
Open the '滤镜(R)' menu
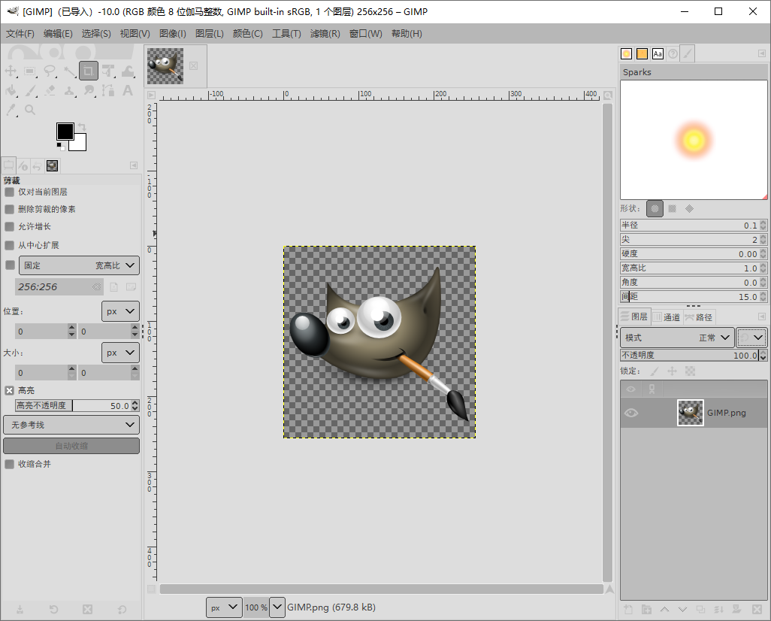[325, 34]
